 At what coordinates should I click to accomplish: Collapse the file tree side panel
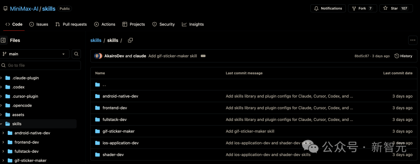click(3, 40)
